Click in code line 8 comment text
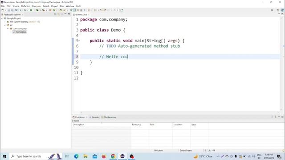The height and width of the screenshot is (160, 285). tap(114, 56)
